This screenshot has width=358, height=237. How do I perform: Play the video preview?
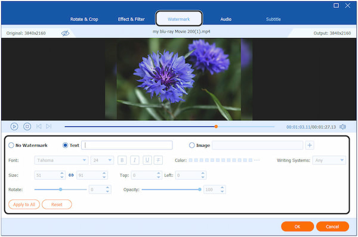pyautogui.click(x=14, y=126)
